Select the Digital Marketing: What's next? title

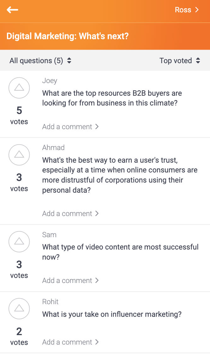pos(67,36)
